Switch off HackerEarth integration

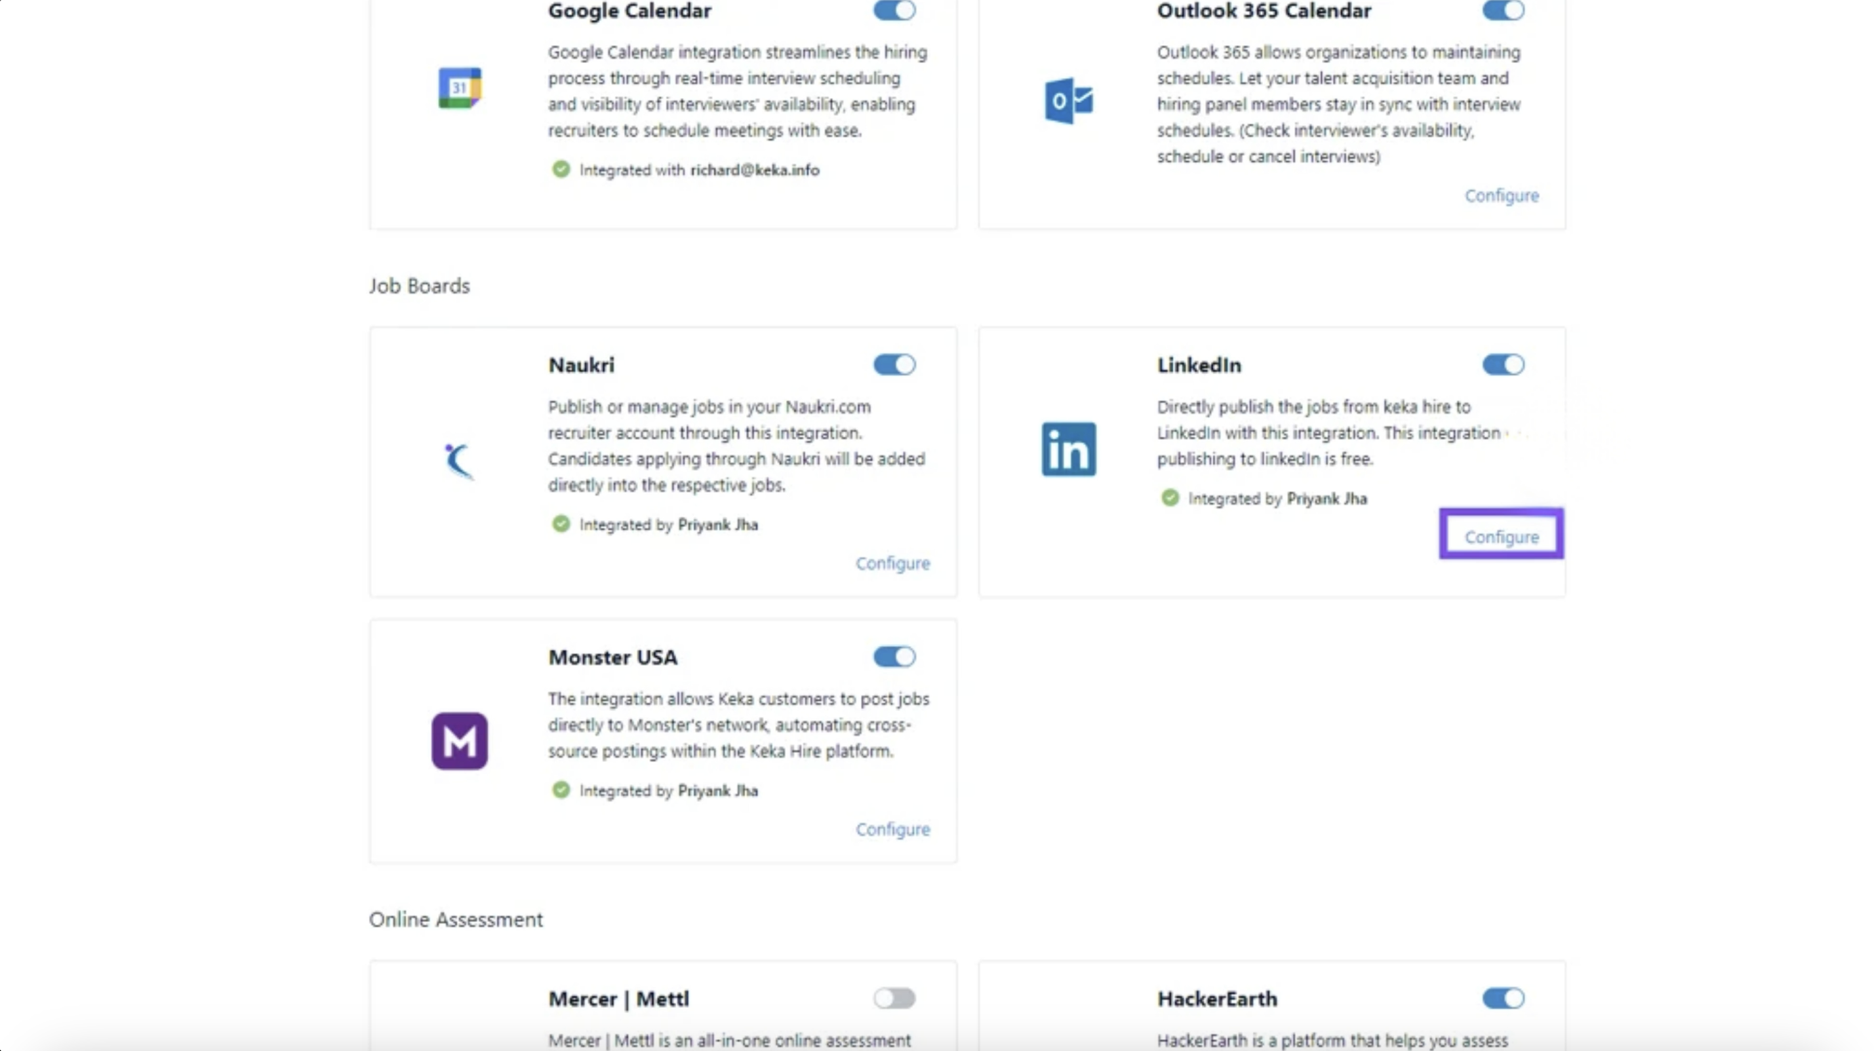1503,999
